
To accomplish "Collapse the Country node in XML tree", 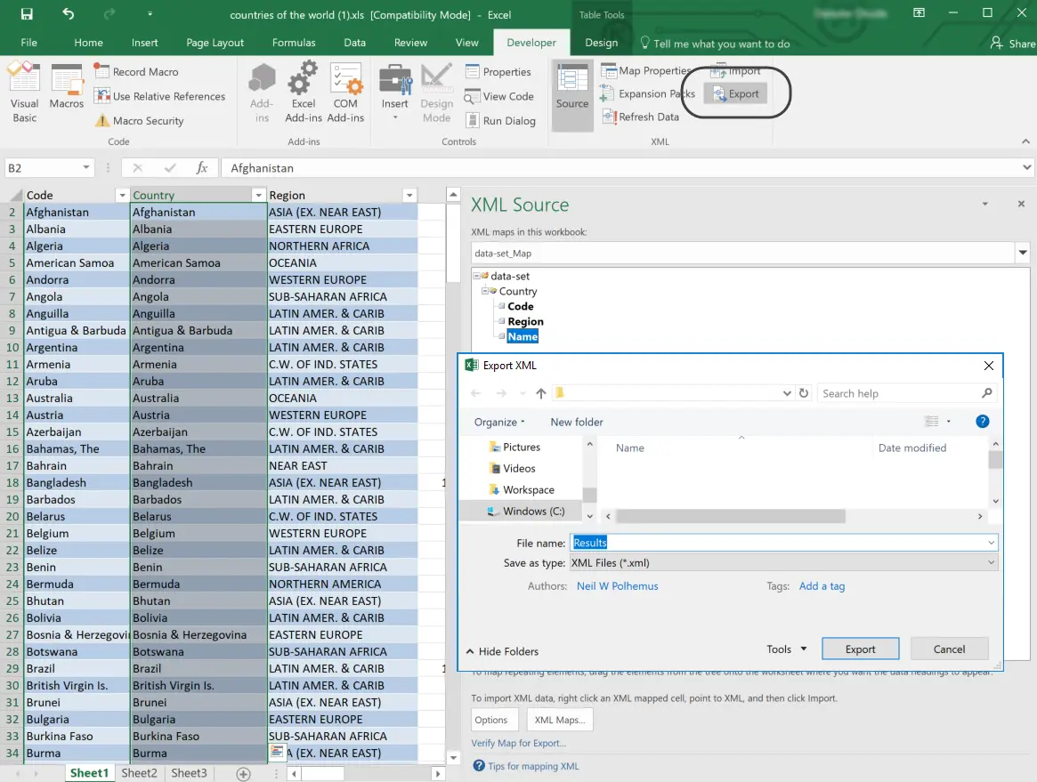I will click(x=485, y=291).
